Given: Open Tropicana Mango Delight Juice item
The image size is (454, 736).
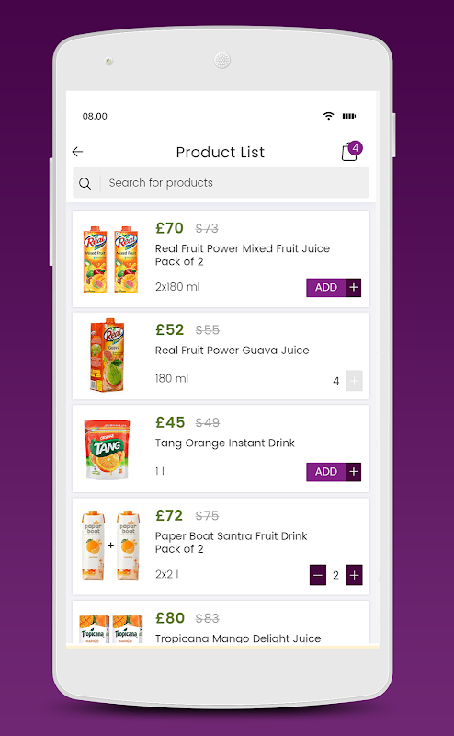Looking at the screenshot, I should 221,622.
